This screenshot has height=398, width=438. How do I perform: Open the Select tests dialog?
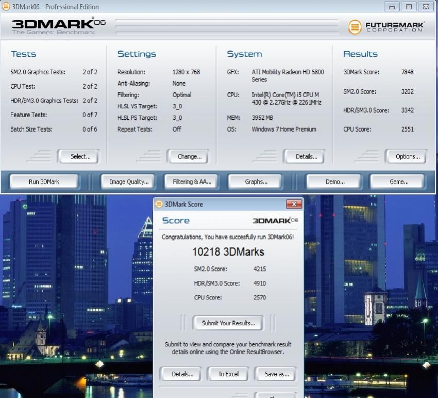click(x=78, y=156)
